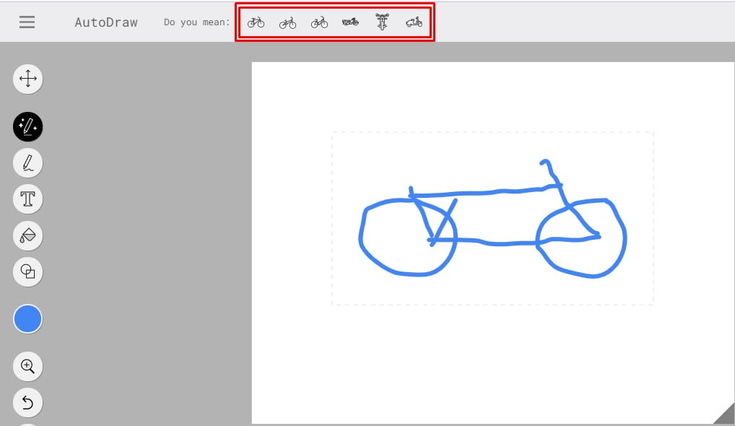Pick the Fill paint bucket tool

pos(27,235)
